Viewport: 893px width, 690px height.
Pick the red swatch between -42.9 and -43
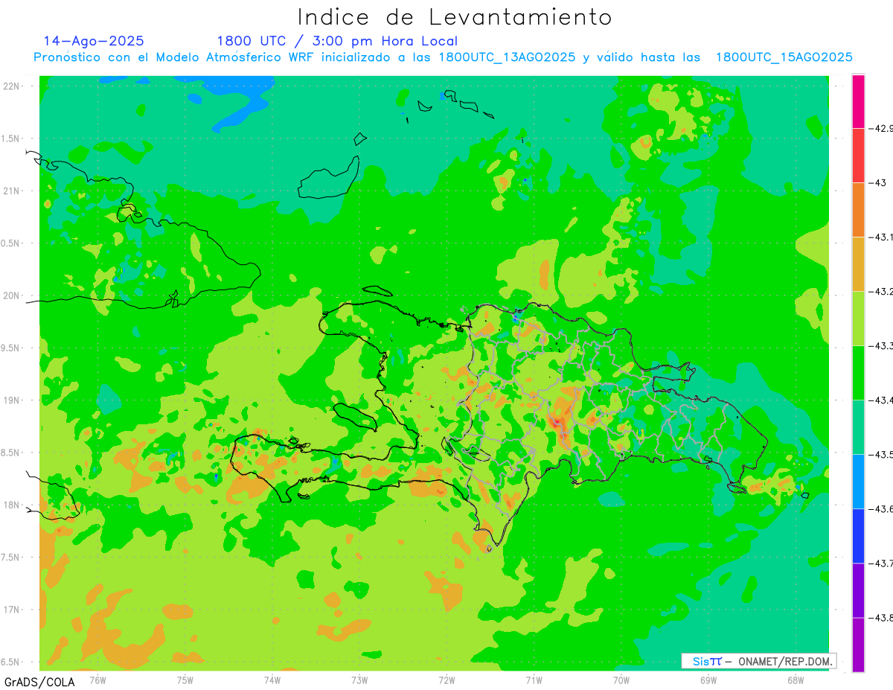click(x=858, y=156)
